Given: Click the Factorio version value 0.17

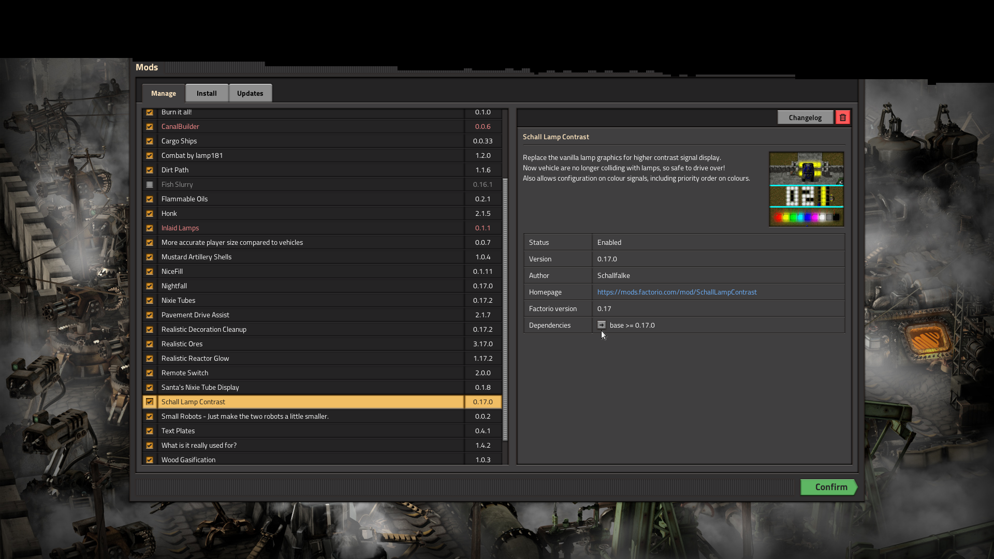Looking at the screenshot, I should tap(604, 308).
